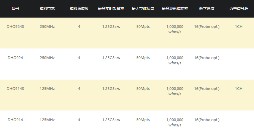The height and width of the screenshot is (136, 254).
Task: Click 16(Probe opt.) in DHO924S row
Action: (207, 27)
